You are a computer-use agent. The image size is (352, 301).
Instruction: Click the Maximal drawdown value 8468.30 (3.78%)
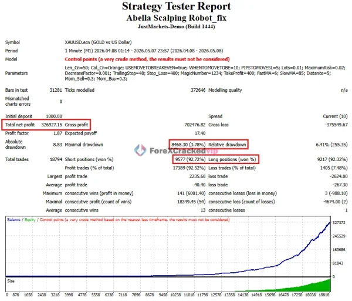188,145
